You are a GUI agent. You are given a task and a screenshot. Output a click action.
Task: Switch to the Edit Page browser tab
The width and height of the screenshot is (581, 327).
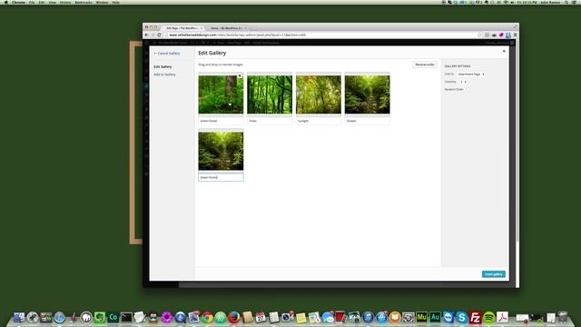tap(182, 28)
